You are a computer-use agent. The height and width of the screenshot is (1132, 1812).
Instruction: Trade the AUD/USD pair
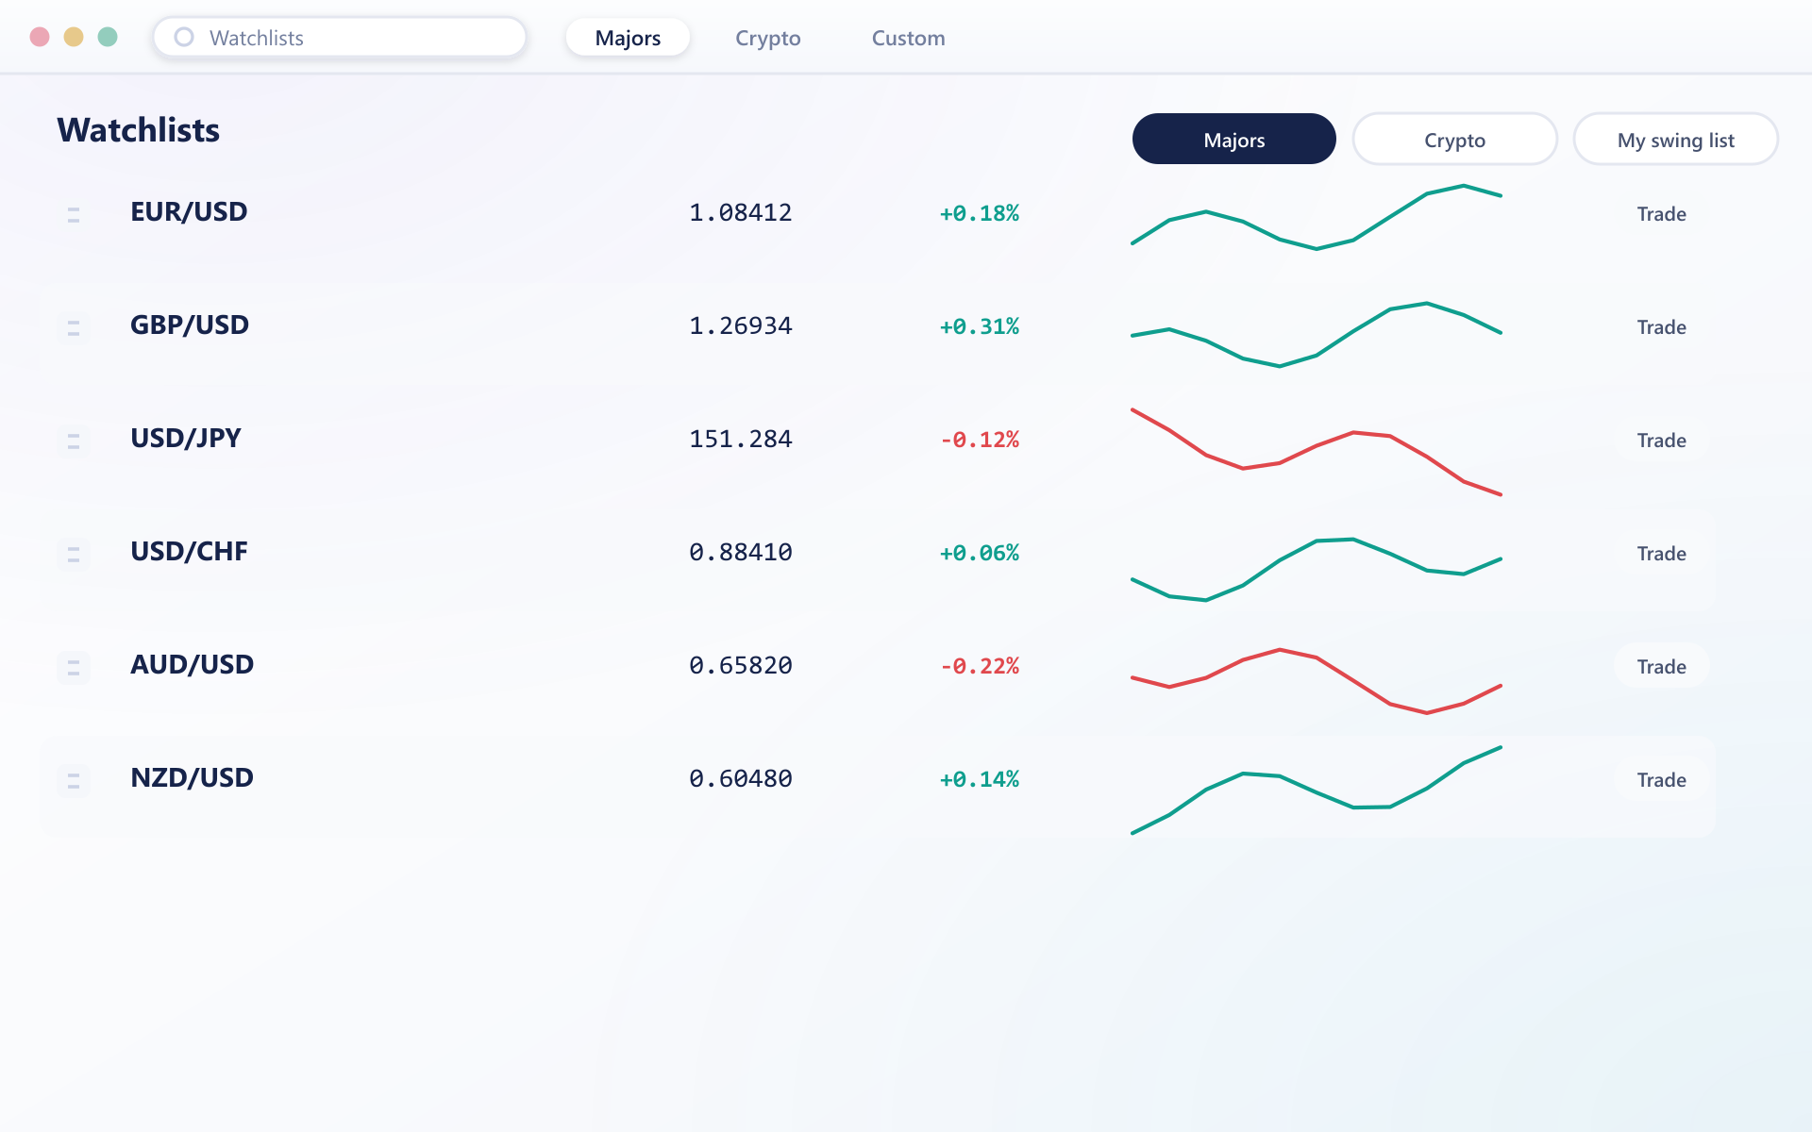(x=1661, y=667)
